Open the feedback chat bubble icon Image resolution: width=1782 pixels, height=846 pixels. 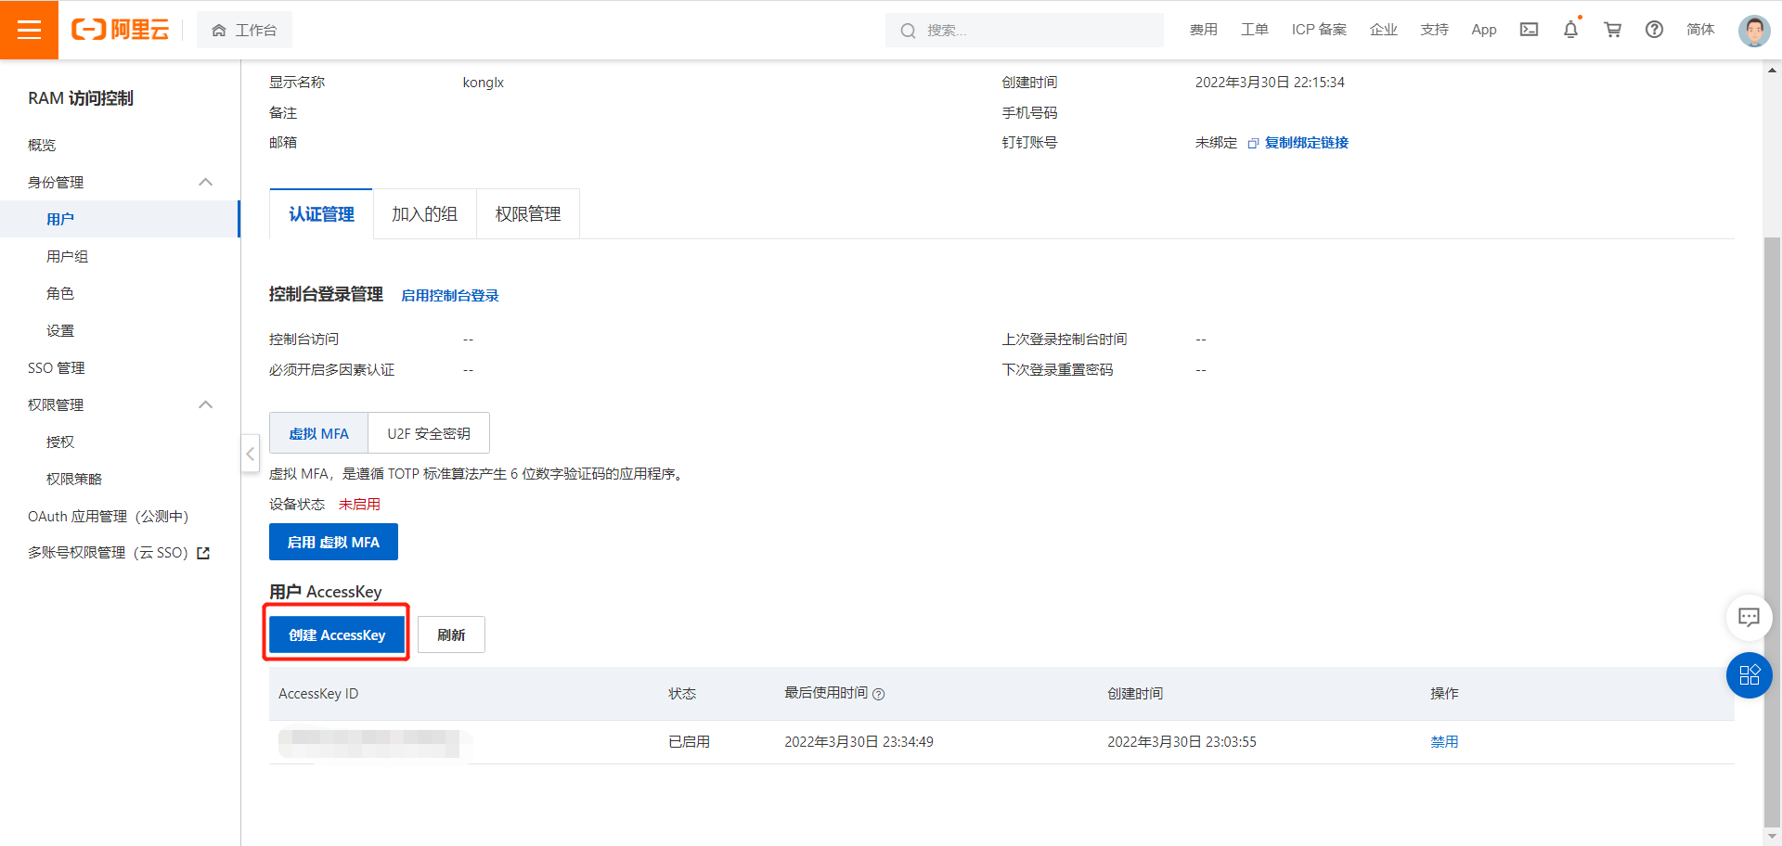coord(1749,618)
